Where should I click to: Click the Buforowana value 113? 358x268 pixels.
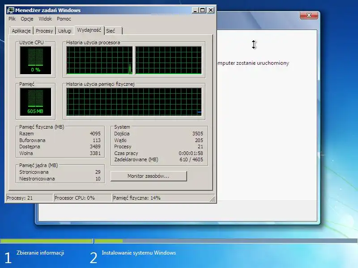(x=97, y=140)
